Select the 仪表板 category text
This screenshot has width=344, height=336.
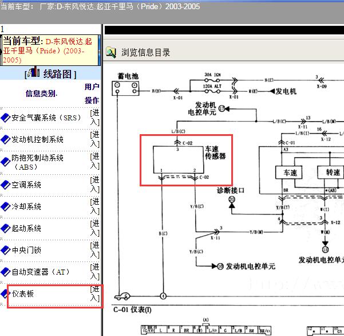22,294
